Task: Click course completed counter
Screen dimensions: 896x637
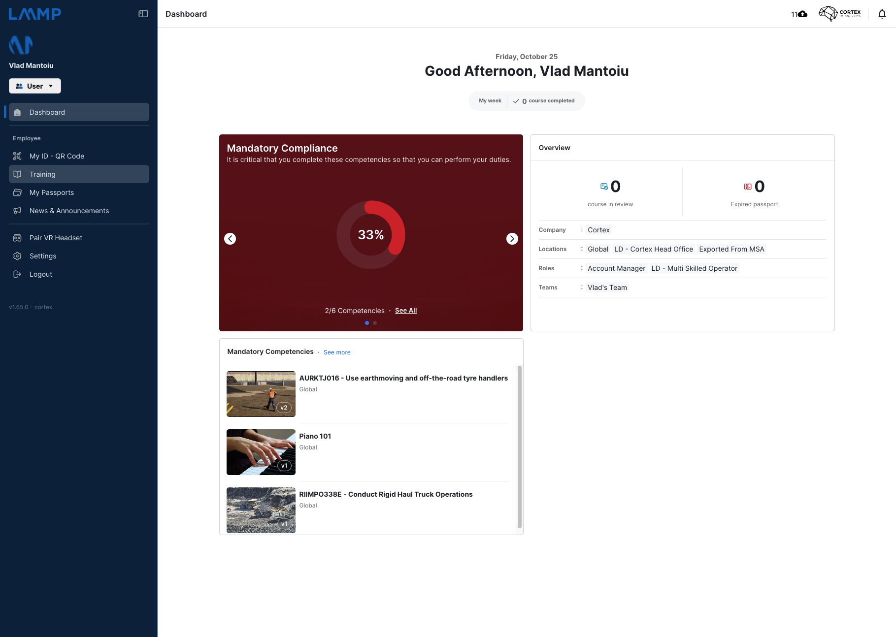Action: pyautogui.click(x=544, y=101)
